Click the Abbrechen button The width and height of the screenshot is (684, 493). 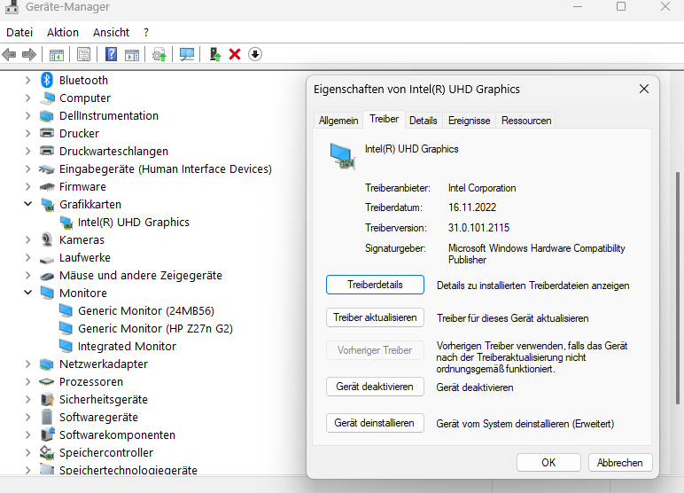coord(620,463)
